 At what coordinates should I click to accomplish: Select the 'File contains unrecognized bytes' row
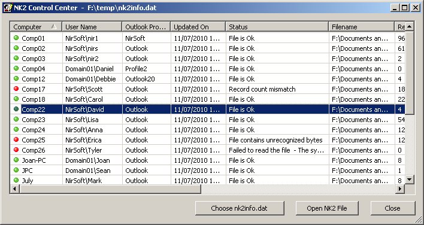(x=208, y=140)
